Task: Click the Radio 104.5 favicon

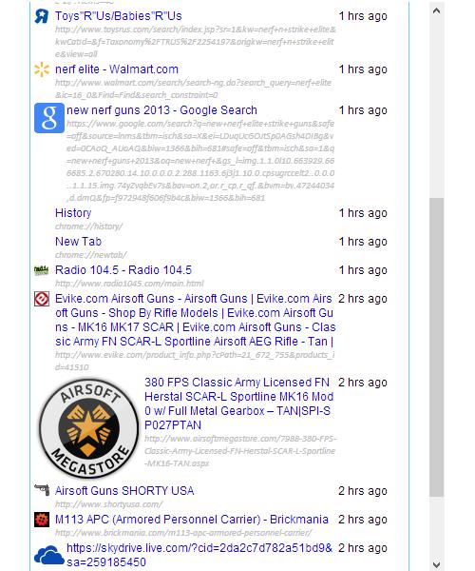Action: pyautogui.click(x=42, y=270)
